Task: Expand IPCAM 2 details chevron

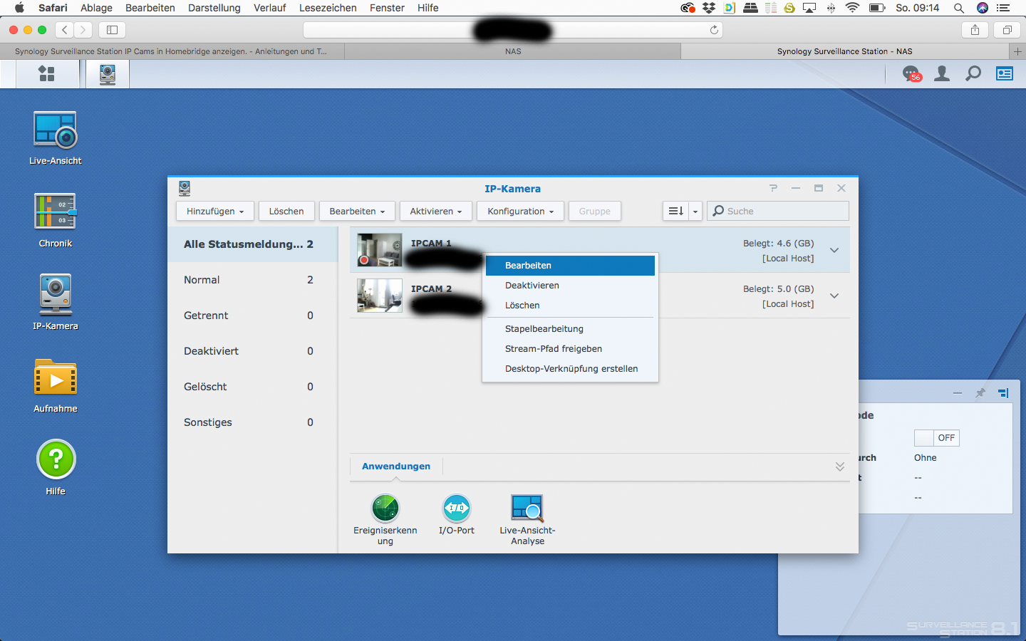Action: click(834, 296)
